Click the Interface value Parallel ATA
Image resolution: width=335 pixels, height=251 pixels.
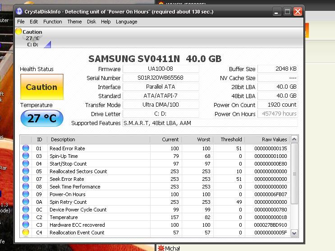click(161, 87)
